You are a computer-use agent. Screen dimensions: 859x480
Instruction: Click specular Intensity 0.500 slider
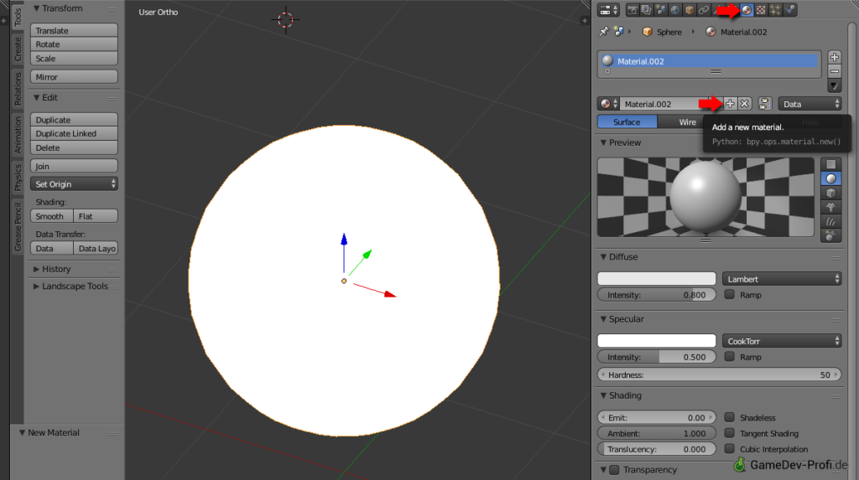click(656, 357)
